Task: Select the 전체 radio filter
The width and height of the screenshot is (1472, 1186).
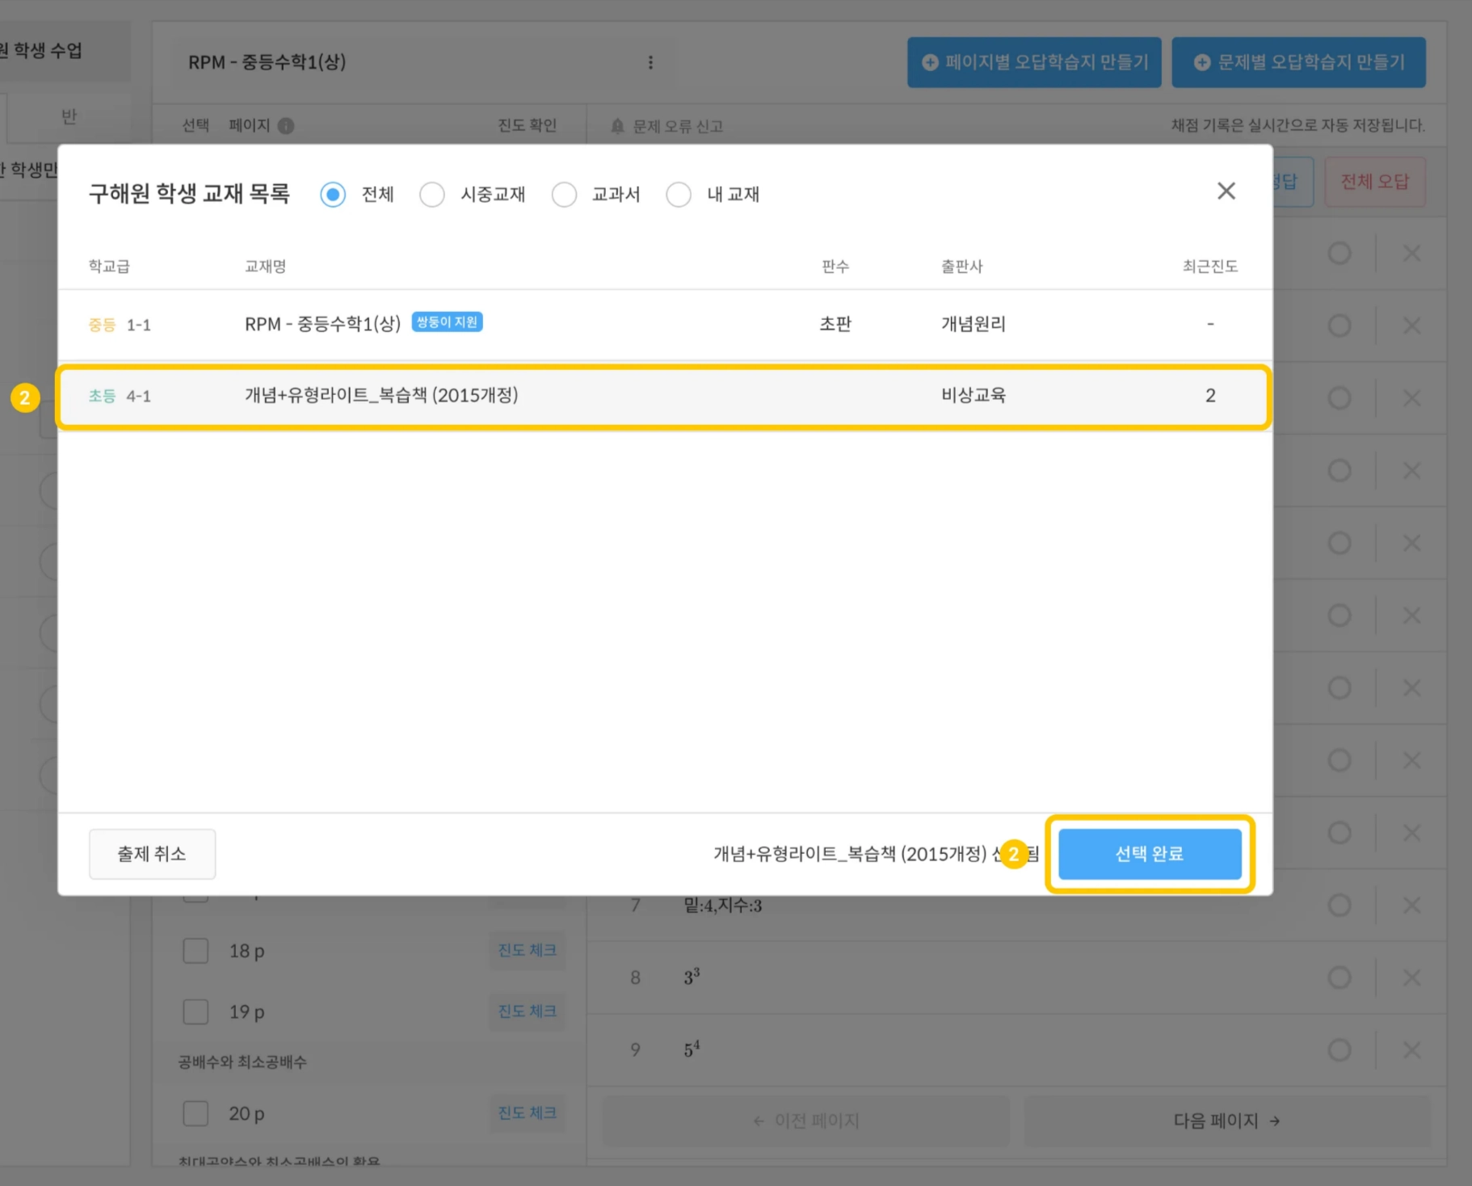Action: click(333, 195)
